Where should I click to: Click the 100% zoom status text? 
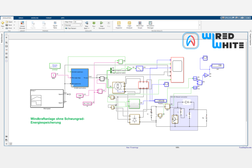(x=177, y=148)
